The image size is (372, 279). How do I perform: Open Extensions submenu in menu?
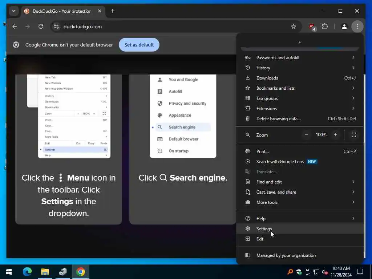pos(300,109)
